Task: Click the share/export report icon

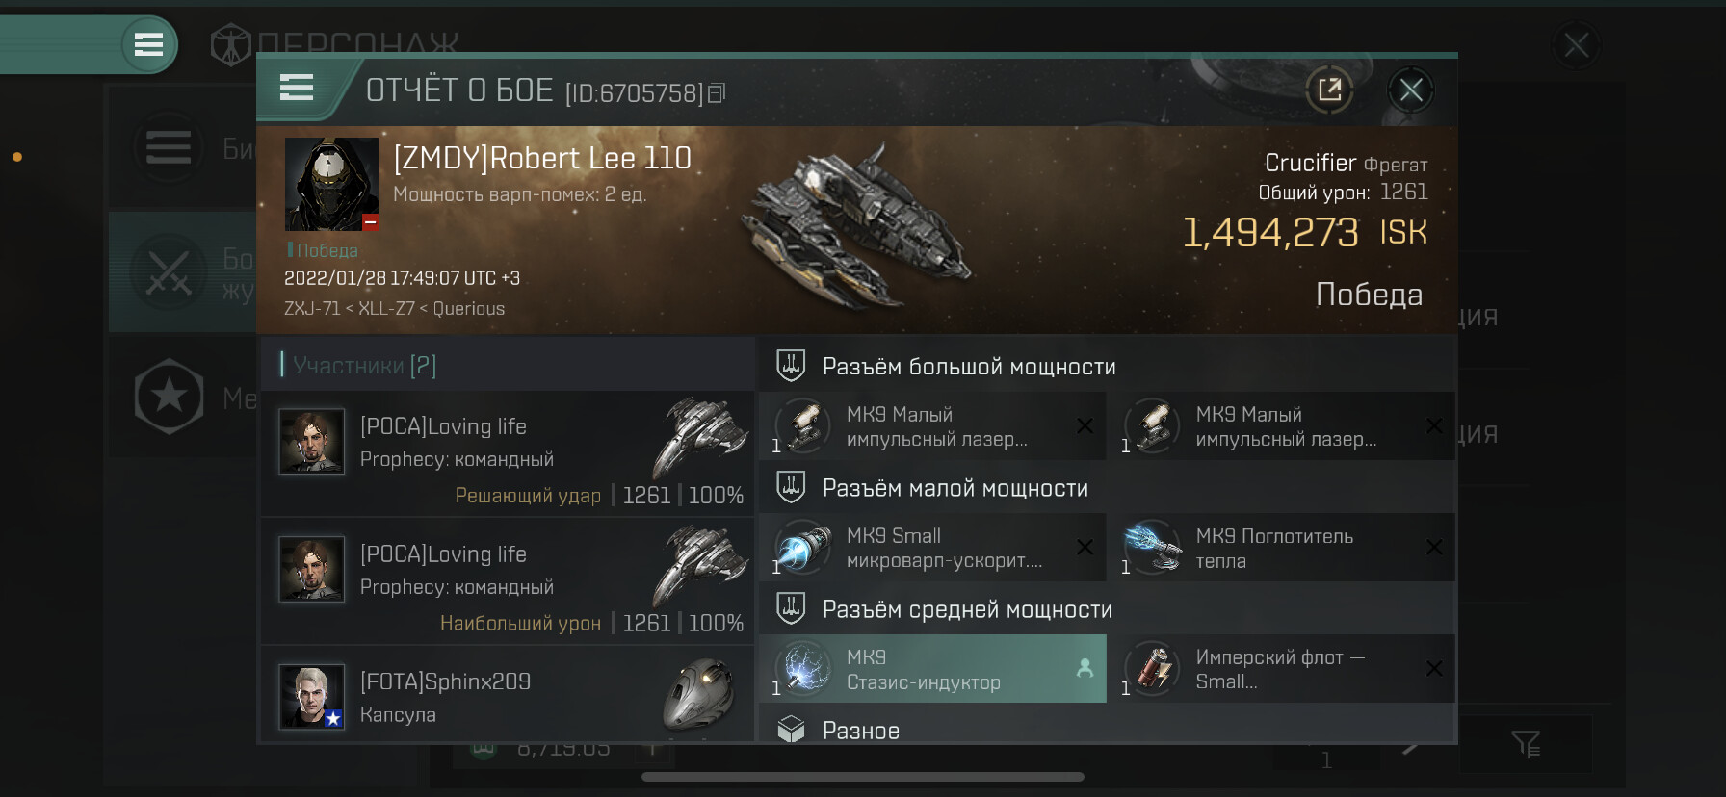Action: pos(1329,90)
